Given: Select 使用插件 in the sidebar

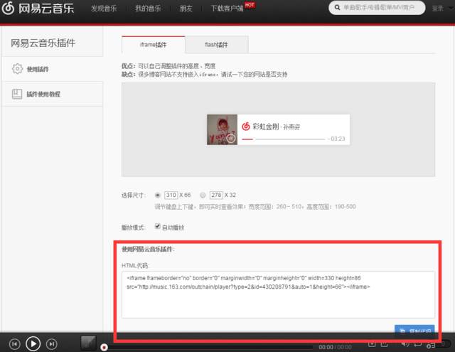Looking at the screenshot, I should (x=53, y=69).
